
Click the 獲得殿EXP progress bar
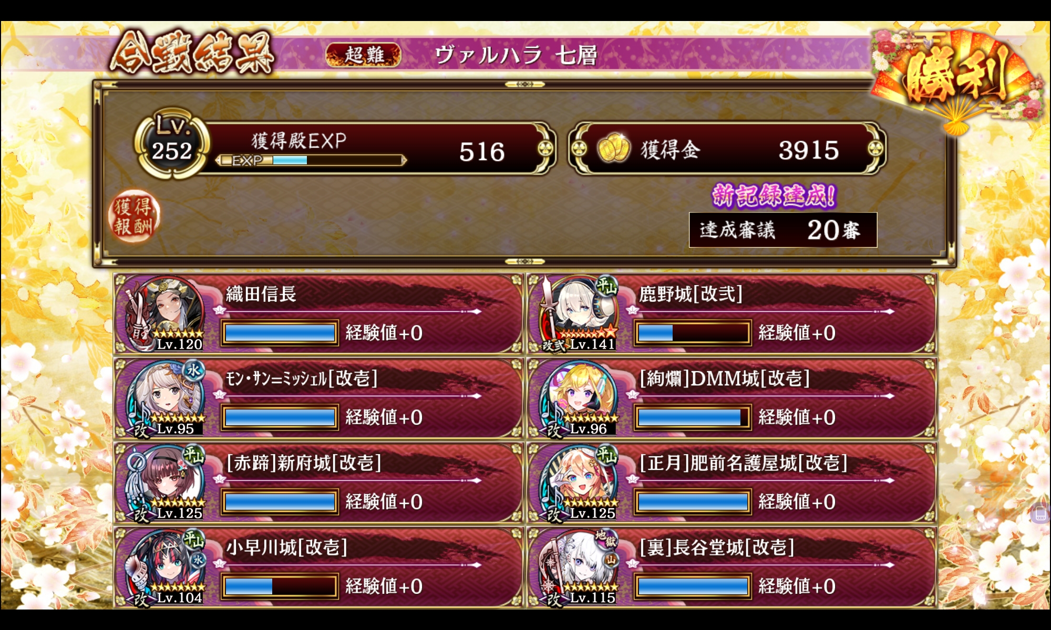click(311, 160)
